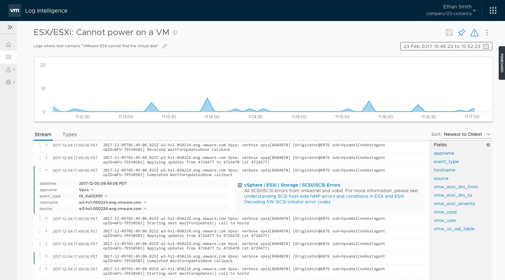Screen dimensions: 505x280
Task: Open the more options kebab menu
Action: tap(487, 33)
